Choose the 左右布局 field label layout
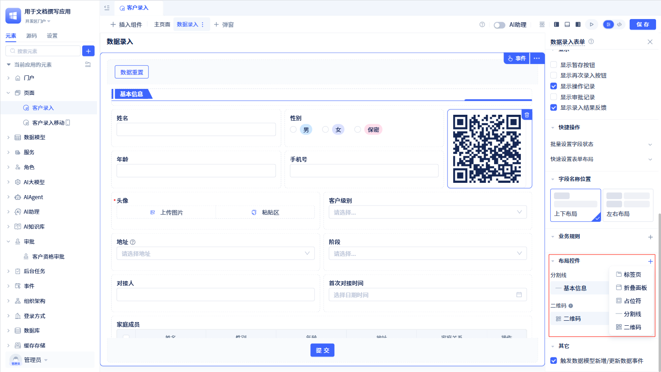 pos(628,205)
